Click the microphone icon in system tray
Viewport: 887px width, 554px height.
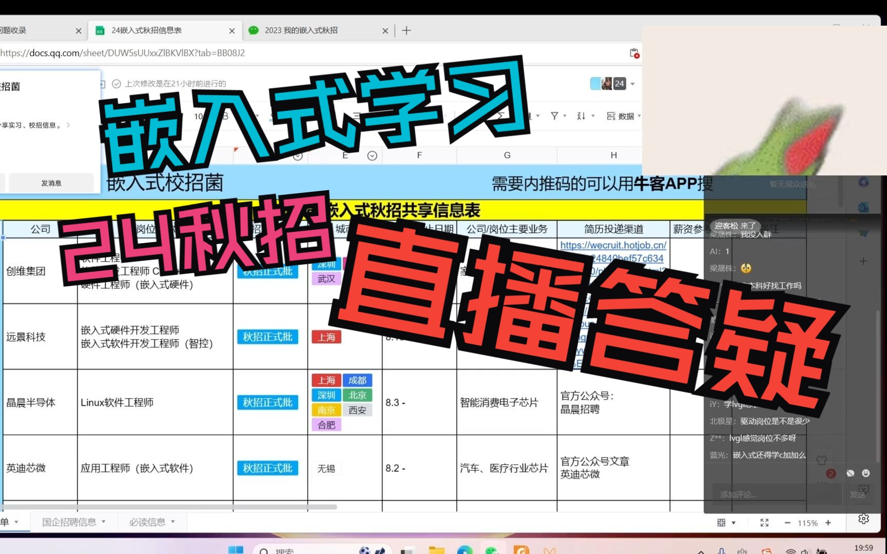(722, 551)
